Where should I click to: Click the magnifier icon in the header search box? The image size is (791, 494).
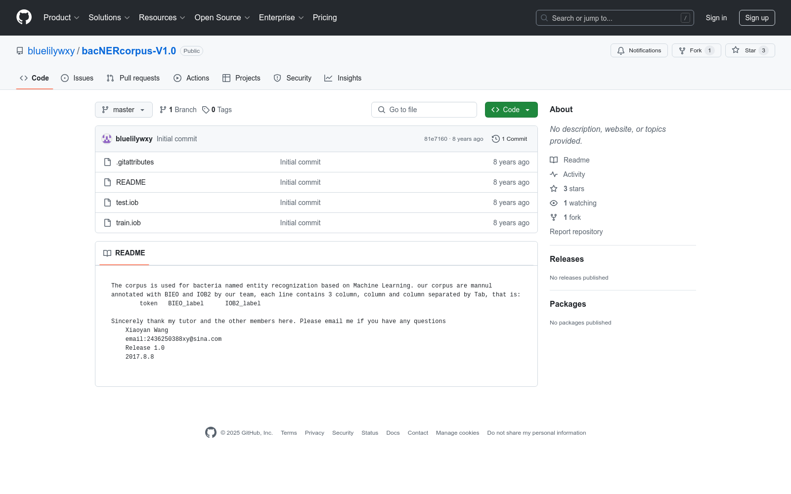544,18
